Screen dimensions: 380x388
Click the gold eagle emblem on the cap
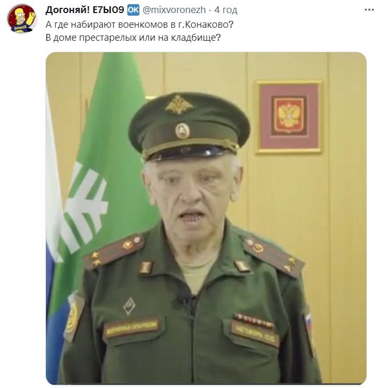pos(179,105)
